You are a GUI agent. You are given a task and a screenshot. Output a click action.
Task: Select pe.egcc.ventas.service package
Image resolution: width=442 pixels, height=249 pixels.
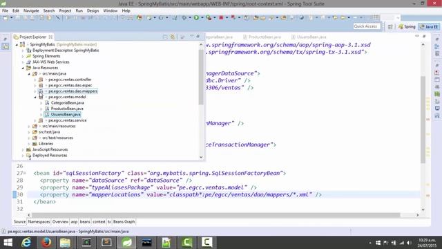[x=68, y=120]
